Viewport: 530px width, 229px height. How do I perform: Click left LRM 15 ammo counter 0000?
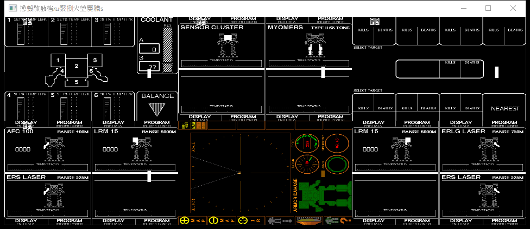(x=110, y=149)
